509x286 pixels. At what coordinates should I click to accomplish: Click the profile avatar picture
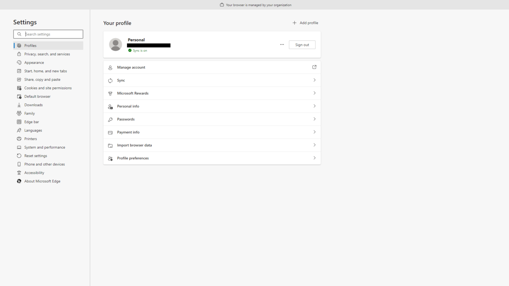point(115,44)
